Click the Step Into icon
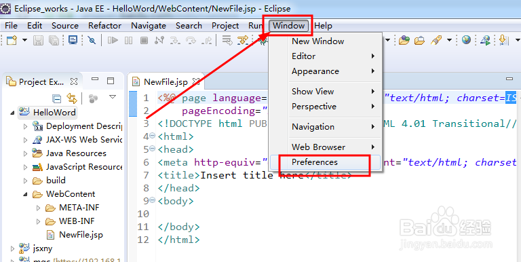The height and width of the screenshot is (262, 521). coord(175,40)
